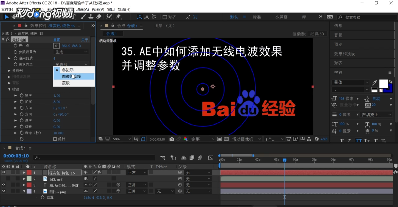This screenshot has width=398, height=207.
Task: Switch to the 标准 workspace
Action: [257, 17]
